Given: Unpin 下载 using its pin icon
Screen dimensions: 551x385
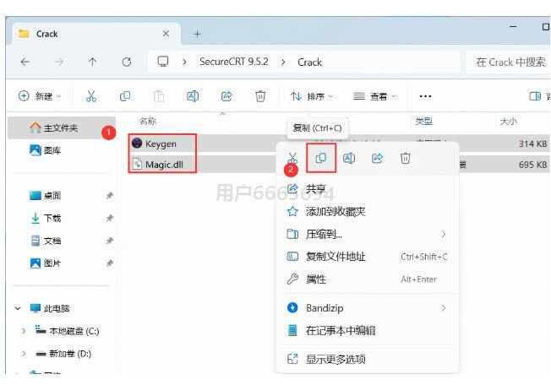Looking at the screenshot, I should [x=109, y=218].
